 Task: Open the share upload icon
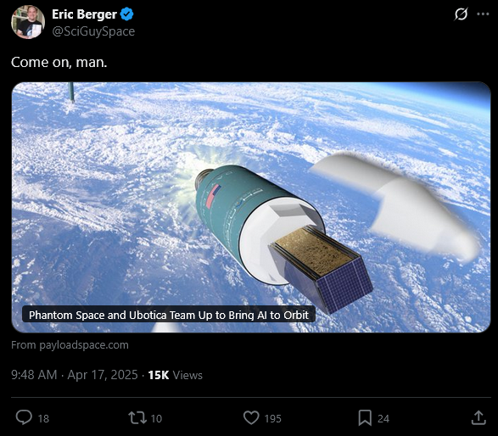(478, 417)
